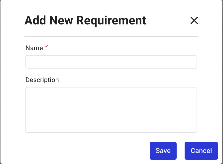Viewport: 223px width, 164px height.
Task: Click the Save button
Action: 163,151
